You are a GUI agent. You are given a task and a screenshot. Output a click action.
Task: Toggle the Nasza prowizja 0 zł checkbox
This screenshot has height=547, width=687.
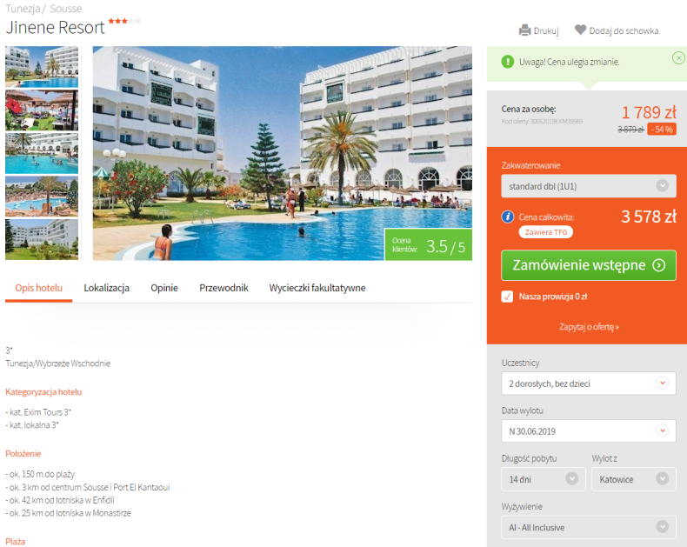pos(507,297)
